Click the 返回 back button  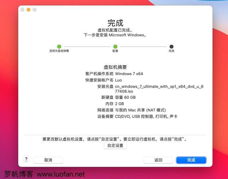coord(158,160)
